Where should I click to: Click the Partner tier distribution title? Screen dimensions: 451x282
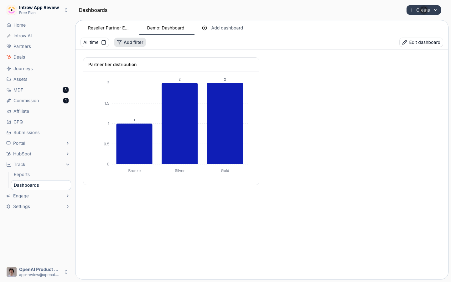coord(112,65)
